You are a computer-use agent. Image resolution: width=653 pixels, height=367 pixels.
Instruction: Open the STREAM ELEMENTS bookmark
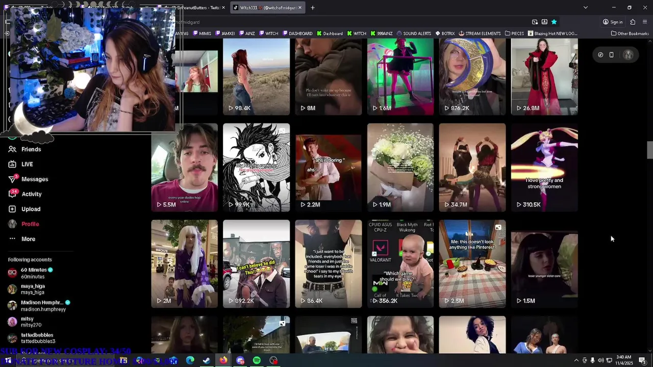[x=480, y=34]
